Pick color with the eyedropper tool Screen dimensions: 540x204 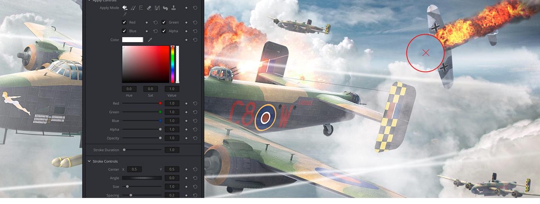pyautogui.click(x=150, y=40)
